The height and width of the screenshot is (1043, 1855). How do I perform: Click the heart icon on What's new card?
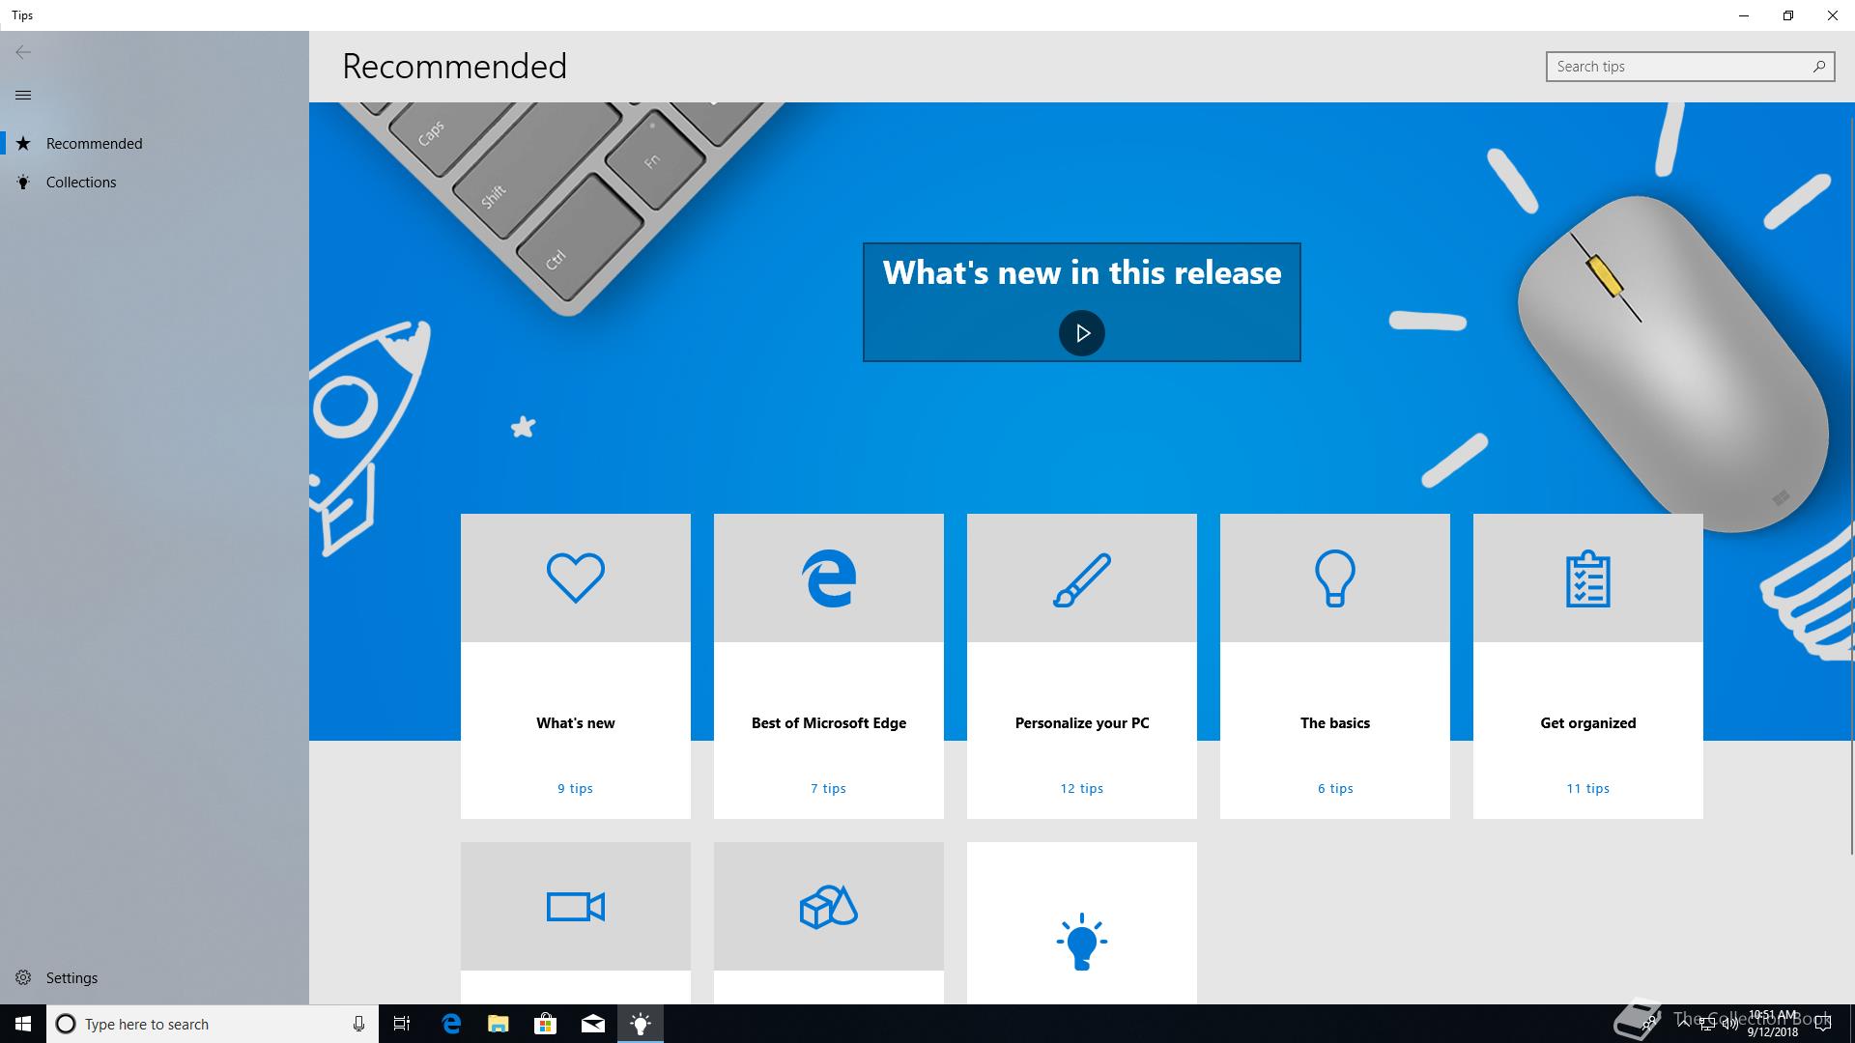[576, 578]
